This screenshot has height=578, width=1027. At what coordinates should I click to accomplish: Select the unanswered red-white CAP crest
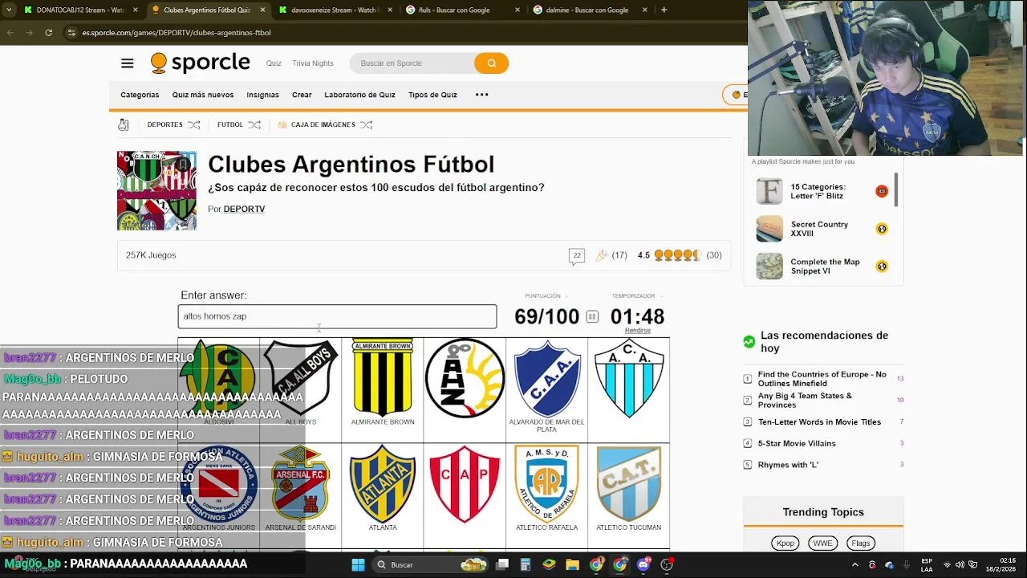click(465, 484)
